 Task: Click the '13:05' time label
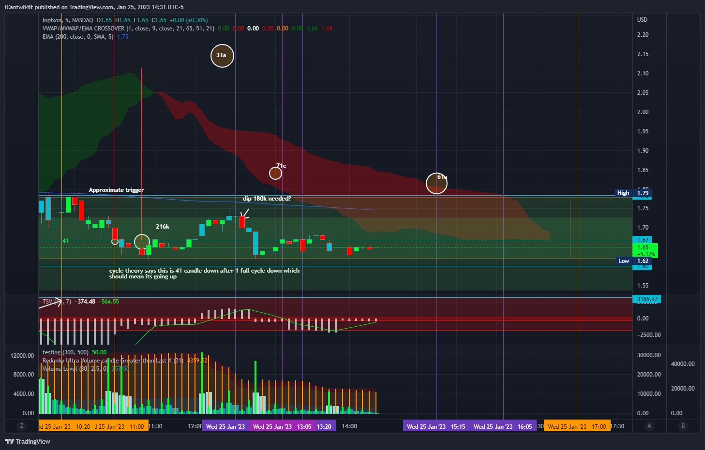point(304,426)
